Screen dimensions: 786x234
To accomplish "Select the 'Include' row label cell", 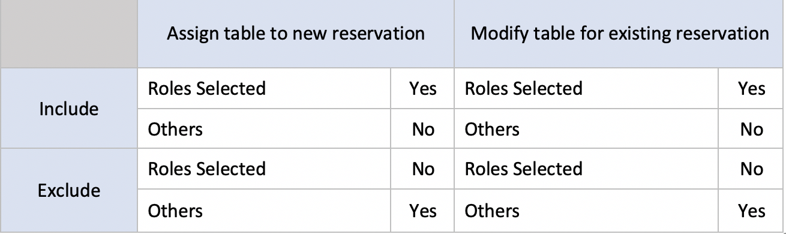I will pyautogui.click(x=69, y=109).
